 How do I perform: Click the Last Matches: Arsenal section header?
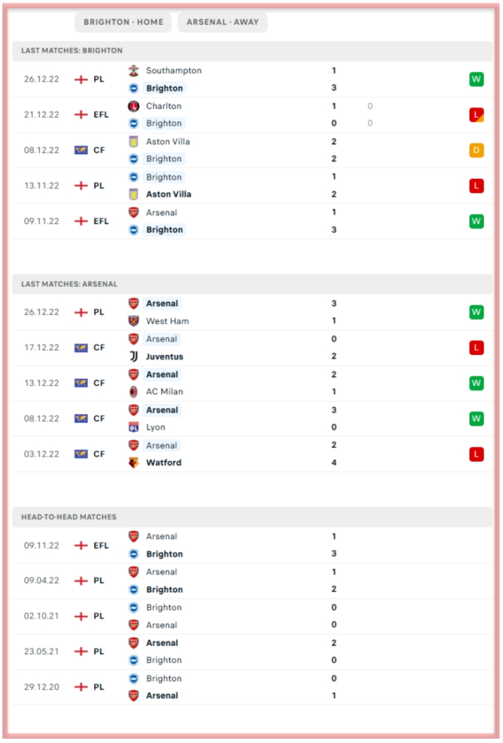click(69, 284)
